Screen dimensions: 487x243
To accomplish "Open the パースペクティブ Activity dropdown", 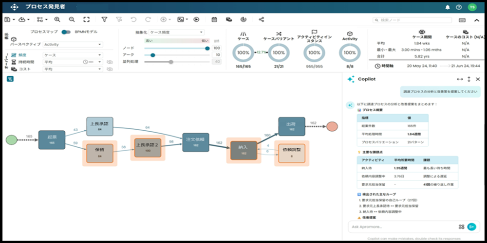I will coord(73,44).
